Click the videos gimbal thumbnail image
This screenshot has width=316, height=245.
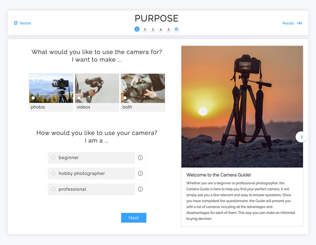97,88
